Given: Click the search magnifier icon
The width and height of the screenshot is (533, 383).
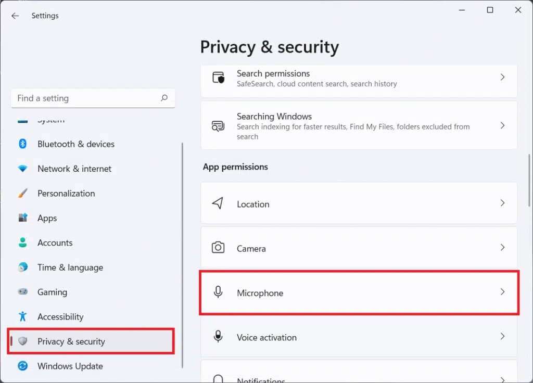Looking at the screenshot, I should click(x=164, y=98).
